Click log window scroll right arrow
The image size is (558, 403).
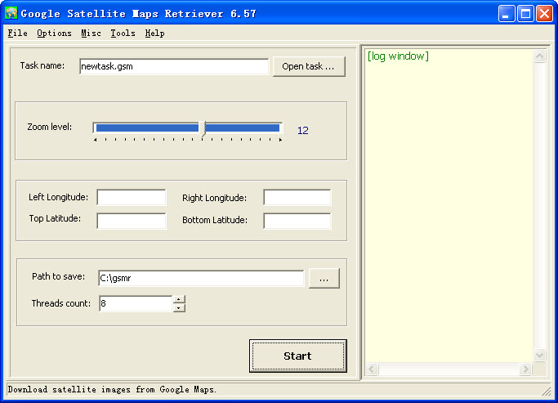[x=525, y=369]
